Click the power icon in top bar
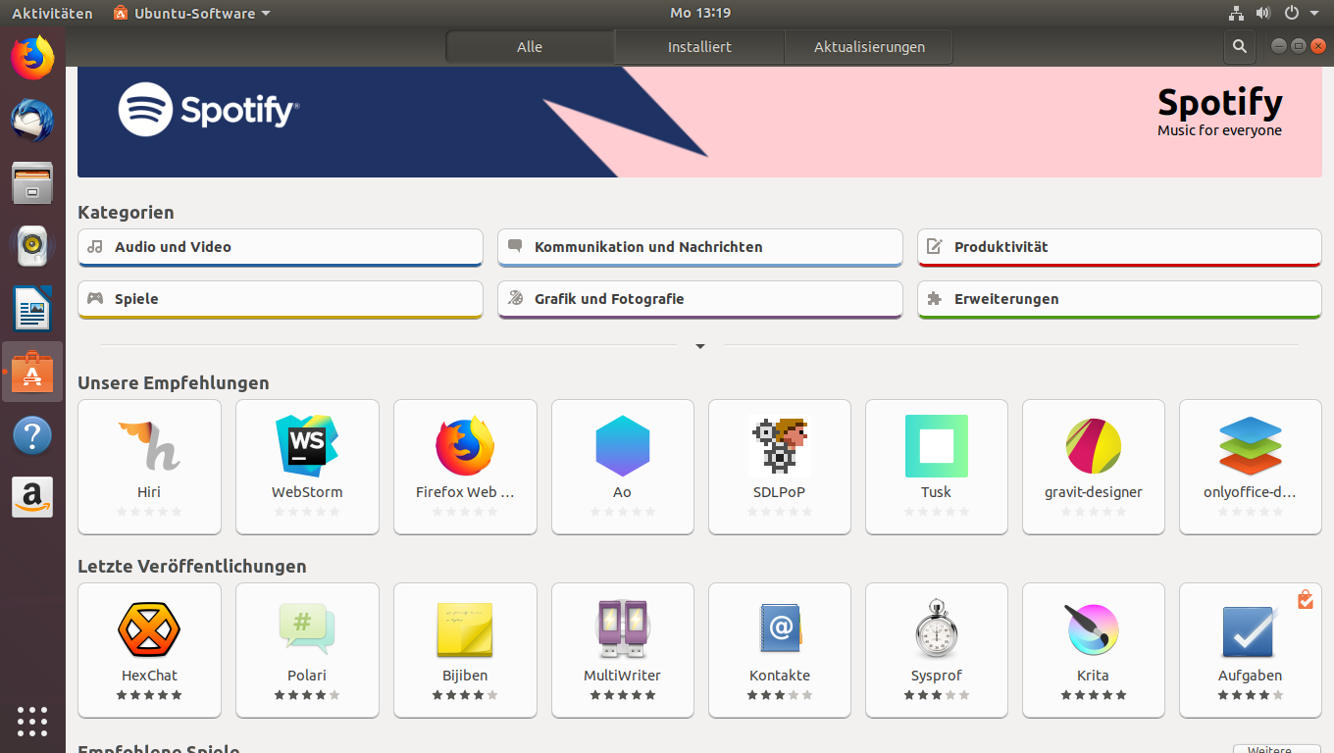Viewport: 1334px width, 753px height. point(1291,13)
